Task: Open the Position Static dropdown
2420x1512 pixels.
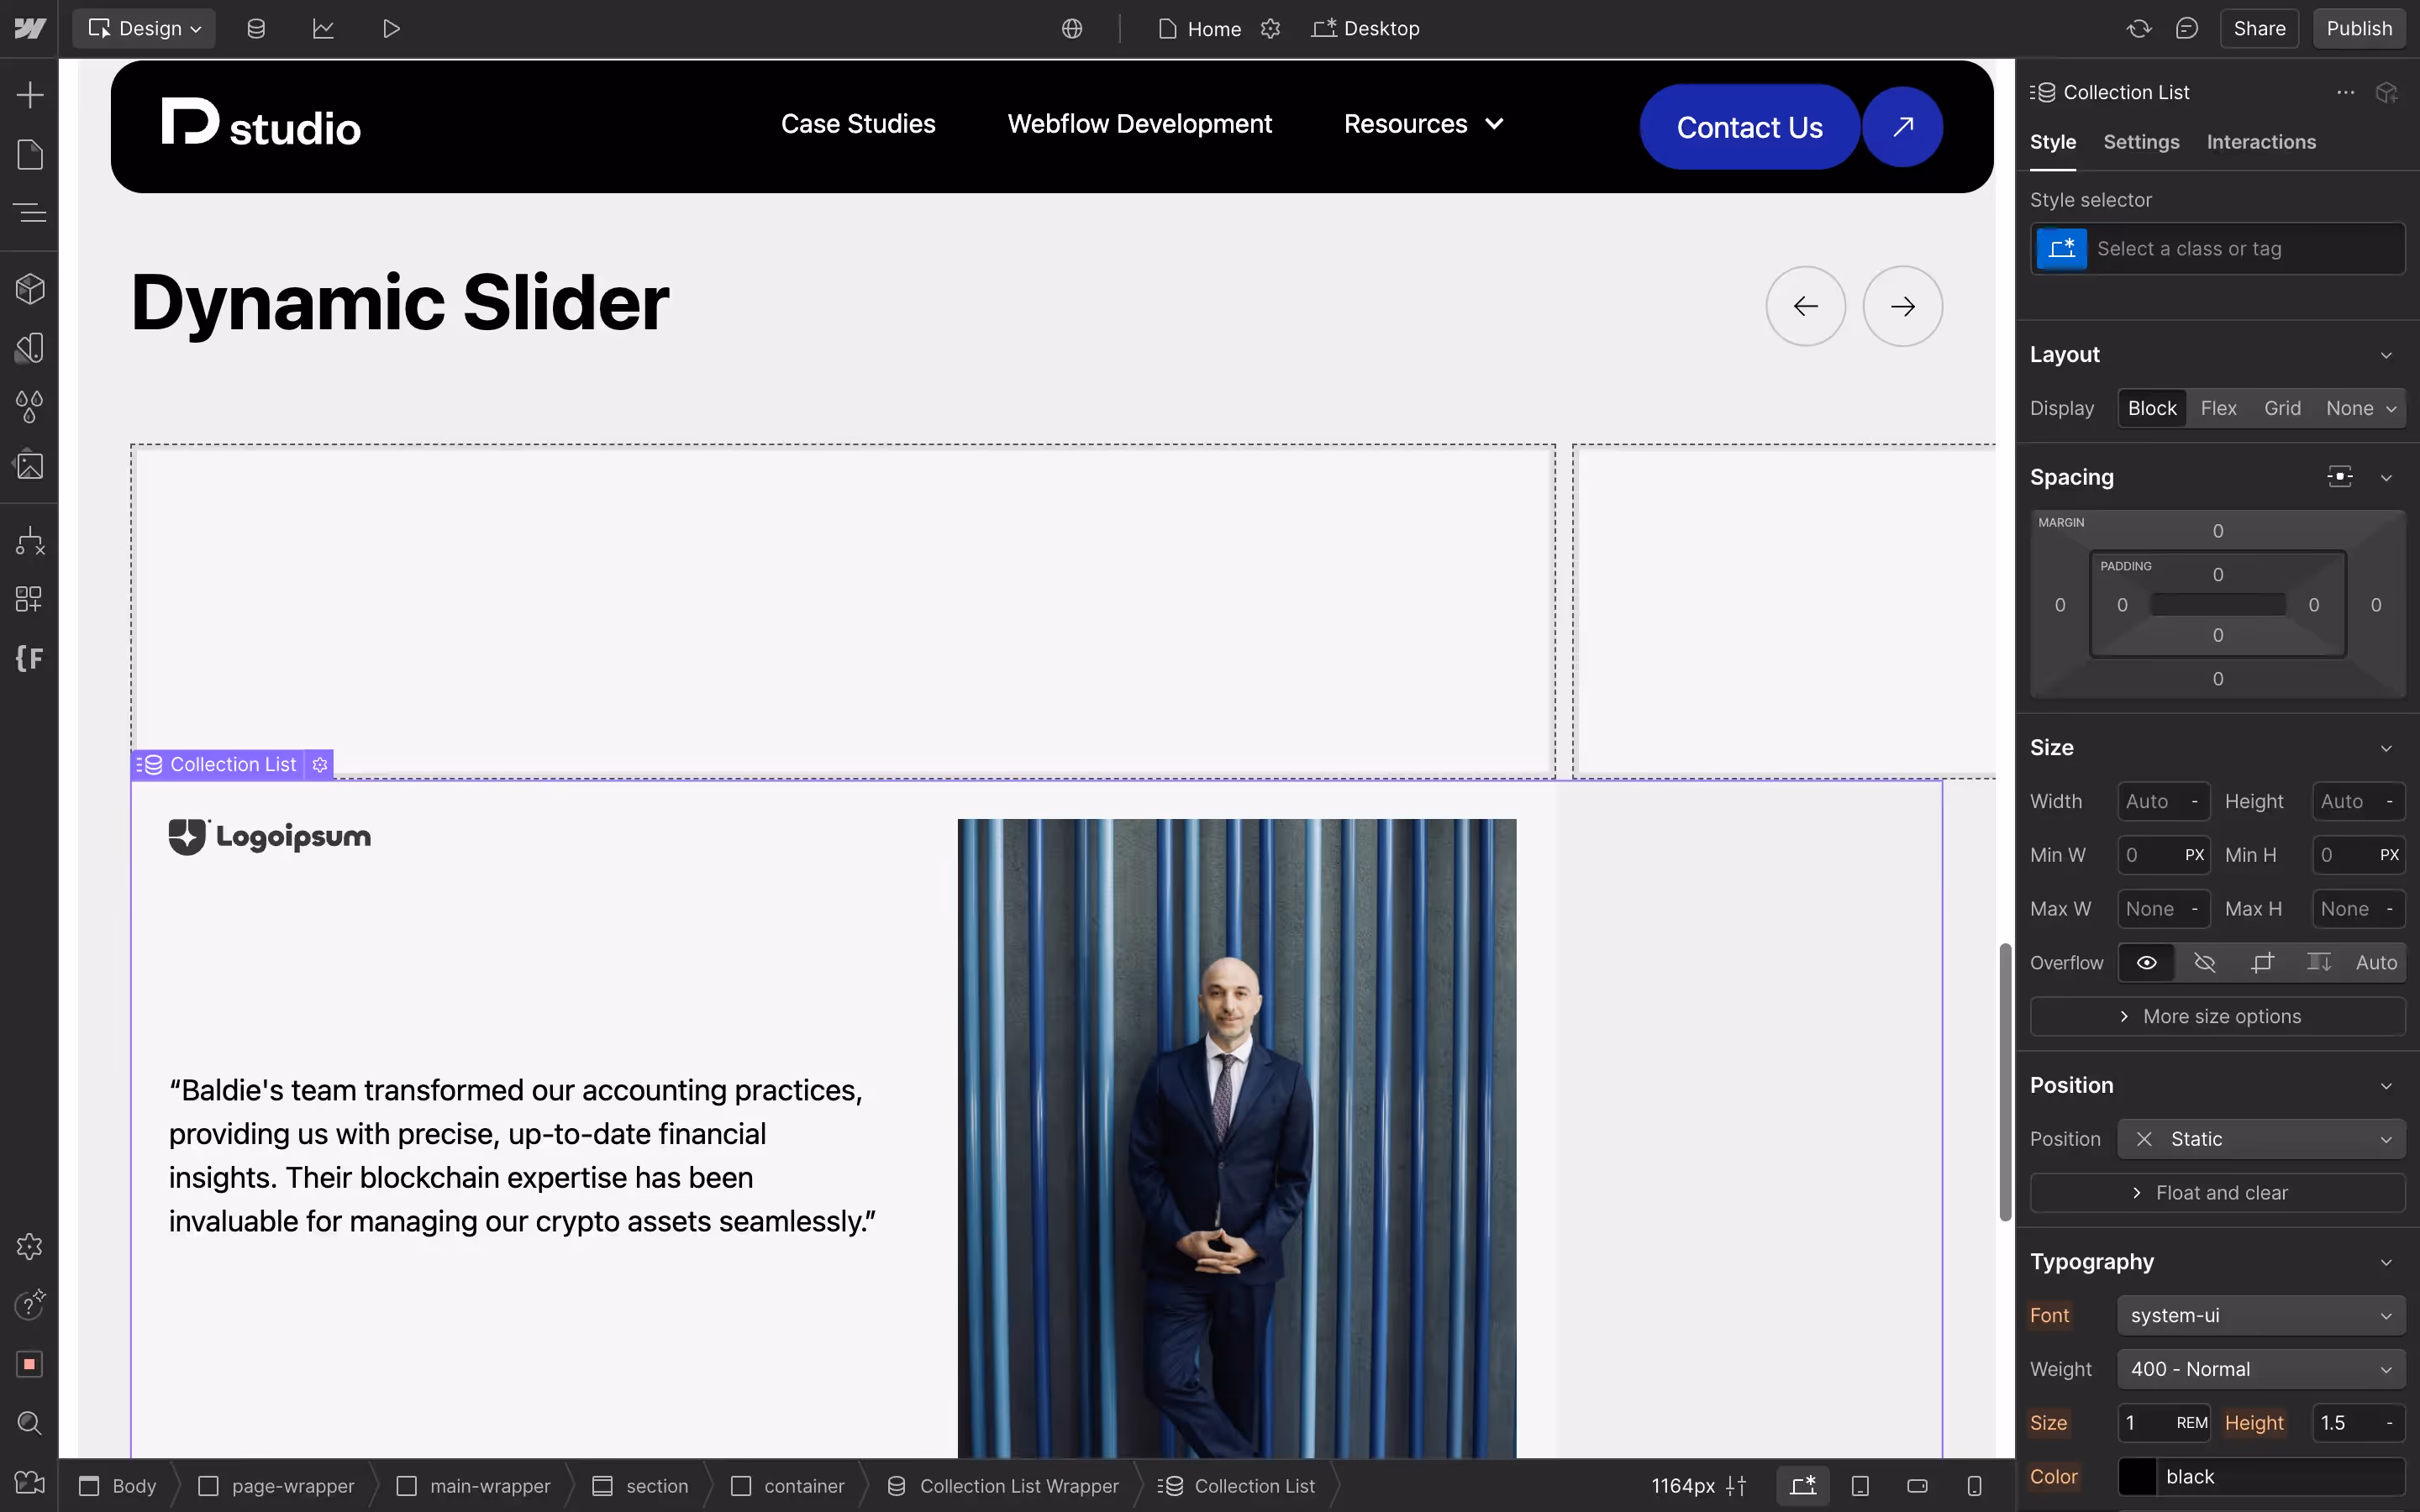Action: 2261,1139
